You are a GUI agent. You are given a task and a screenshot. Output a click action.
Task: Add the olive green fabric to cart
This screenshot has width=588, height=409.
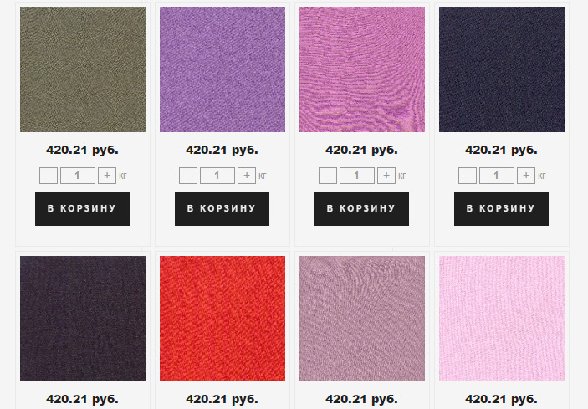tap(83, 209)
